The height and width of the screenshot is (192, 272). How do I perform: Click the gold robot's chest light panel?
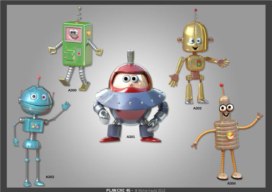tap(198, 63)
